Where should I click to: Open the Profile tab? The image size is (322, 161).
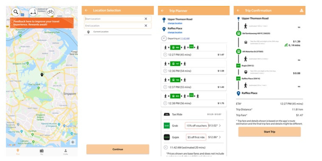click(65, 152)
